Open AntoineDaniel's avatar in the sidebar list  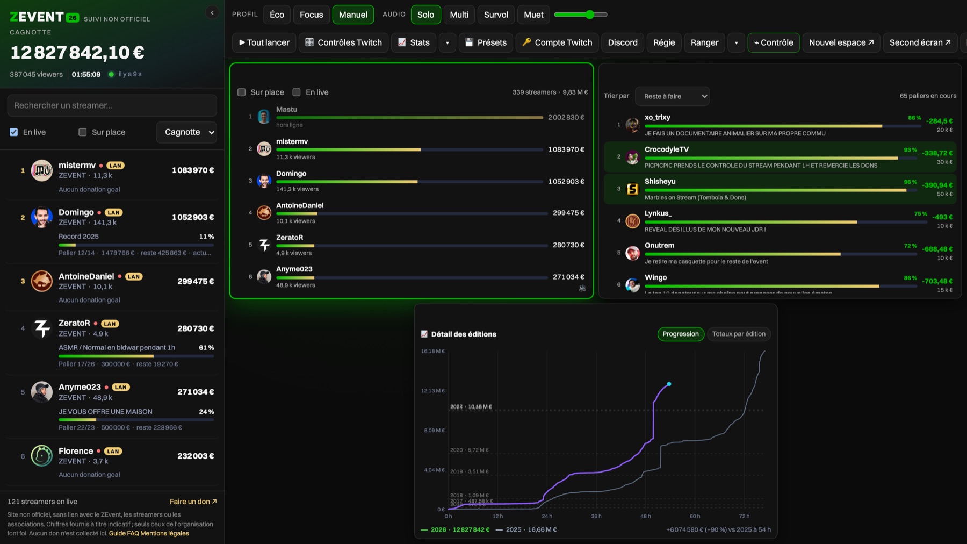pos(41,281)
